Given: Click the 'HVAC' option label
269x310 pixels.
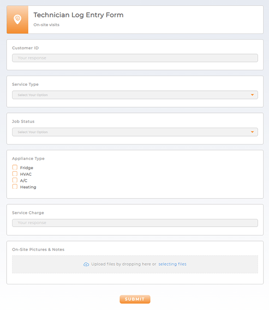Looking at the screenshot, I should (x=26, y=174).
